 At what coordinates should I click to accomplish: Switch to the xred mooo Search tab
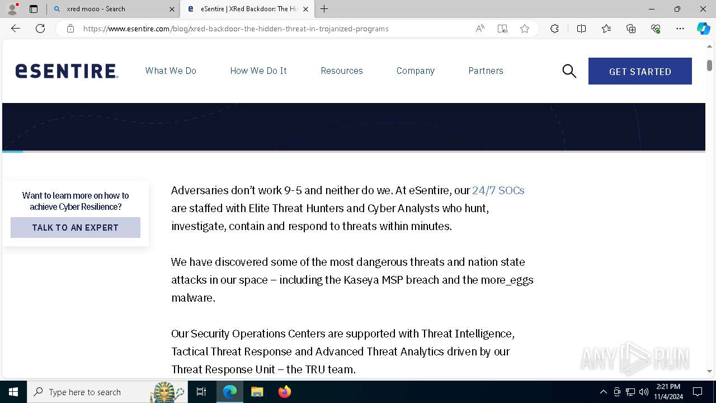[x=112, y=9]
